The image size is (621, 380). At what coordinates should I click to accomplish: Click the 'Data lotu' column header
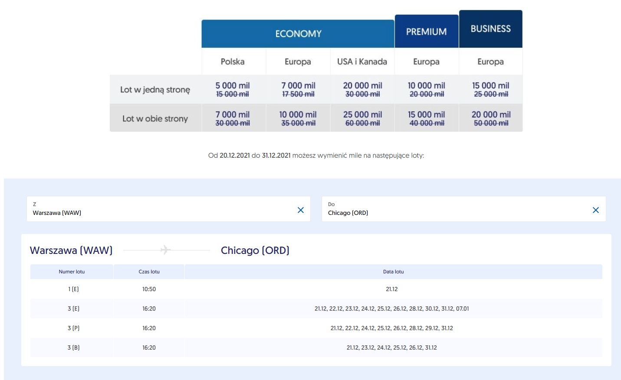click(393, 272)
